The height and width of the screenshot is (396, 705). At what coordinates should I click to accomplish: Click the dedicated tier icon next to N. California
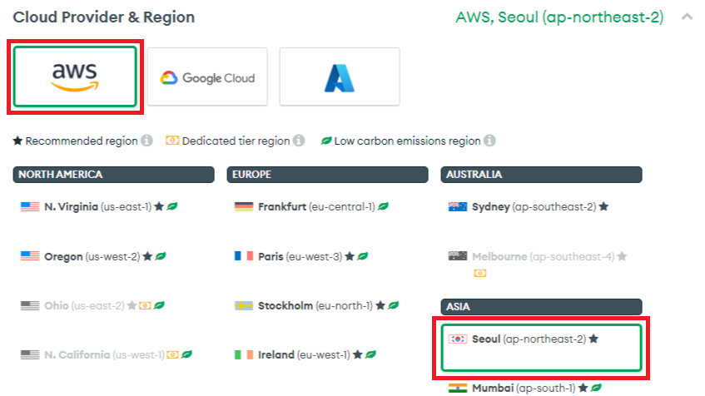point(172,354)
